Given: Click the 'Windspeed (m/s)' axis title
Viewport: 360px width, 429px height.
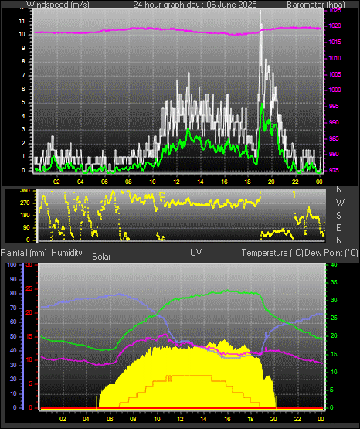Looking at the screenshot, I should tap(58, 5).
